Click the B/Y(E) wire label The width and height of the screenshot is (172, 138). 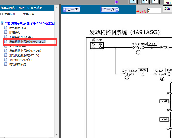pos(164,47)
